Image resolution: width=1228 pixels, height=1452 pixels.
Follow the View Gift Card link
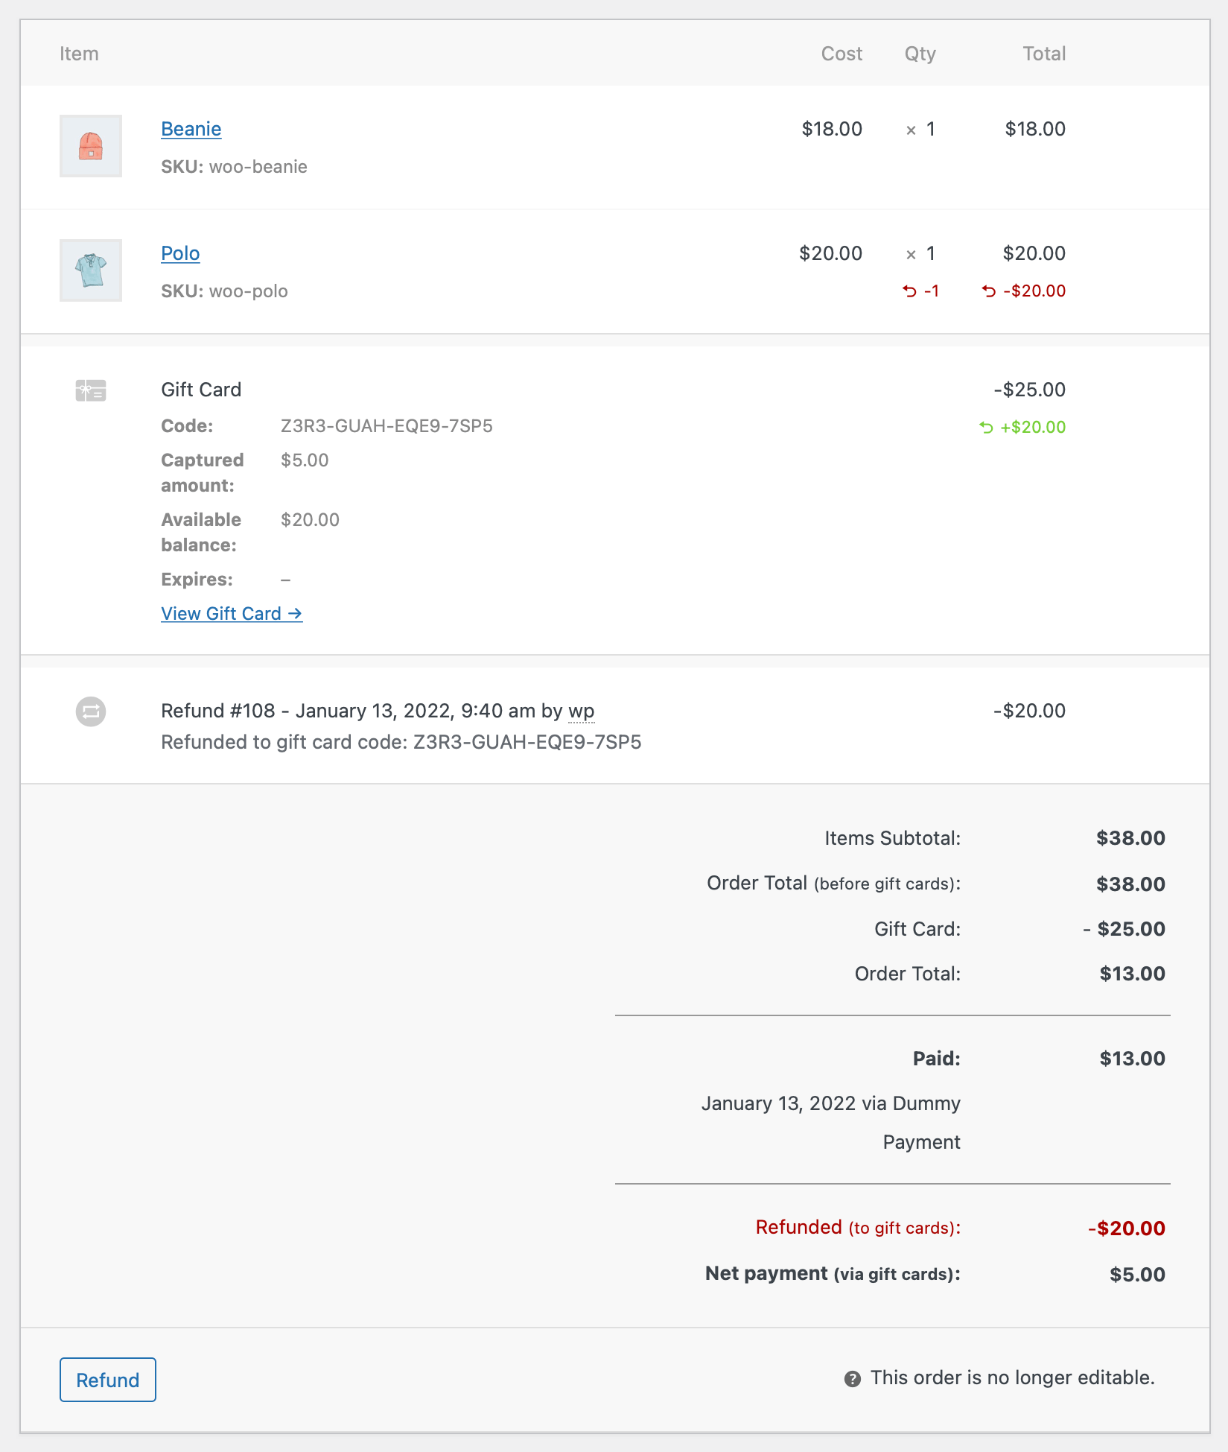coord(231,613)
